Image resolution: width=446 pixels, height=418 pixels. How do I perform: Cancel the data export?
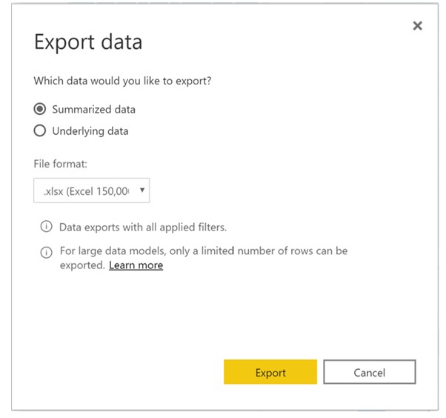pyautogui.click(x=370, y=372)
